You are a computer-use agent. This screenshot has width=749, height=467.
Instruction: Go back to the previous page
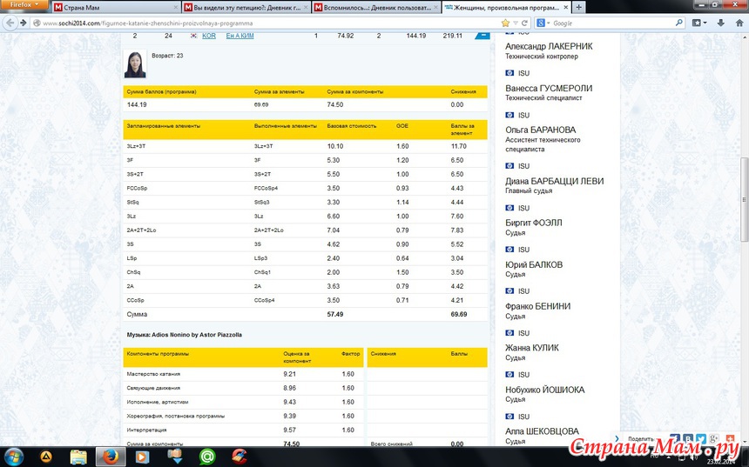pos(10,23)
